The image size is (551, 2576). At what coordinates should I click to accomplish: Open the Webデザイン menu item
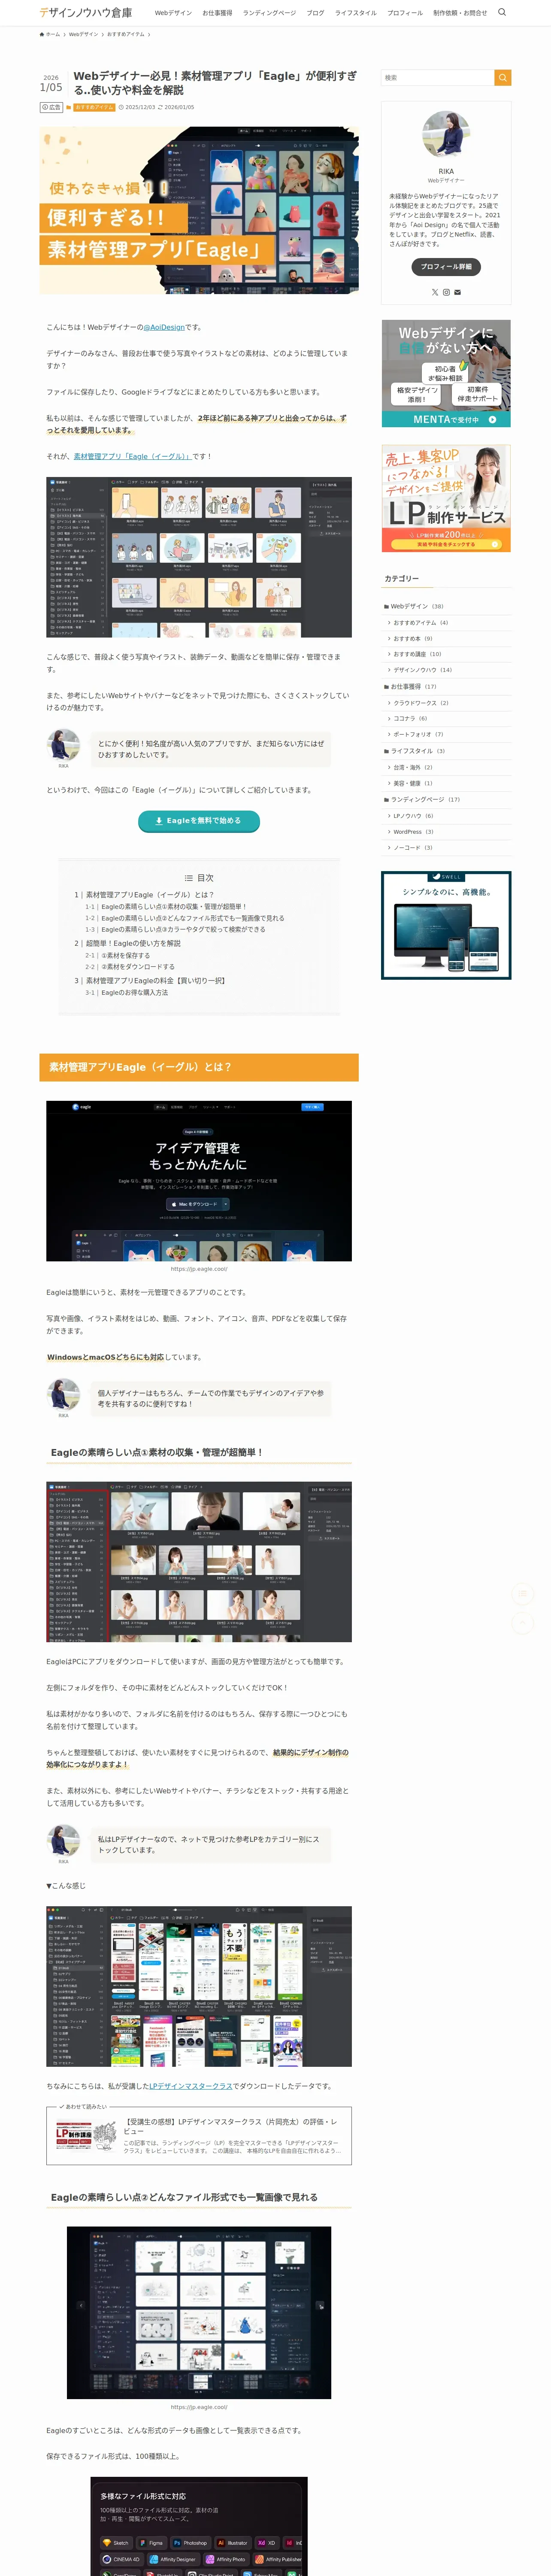pyautogui.click(x=173, y=13)
